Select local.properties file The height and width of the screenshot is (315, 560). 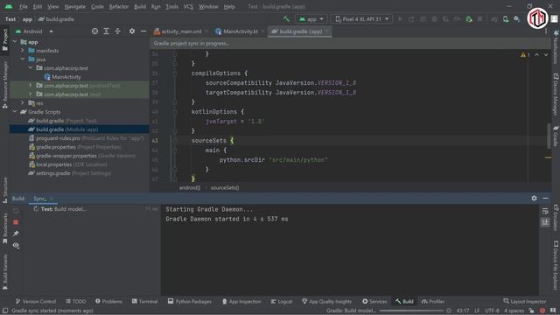point(68,164)
